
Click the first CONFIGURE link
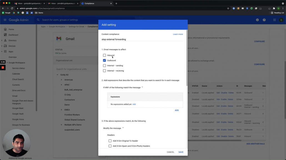click(x=259, y=41)
